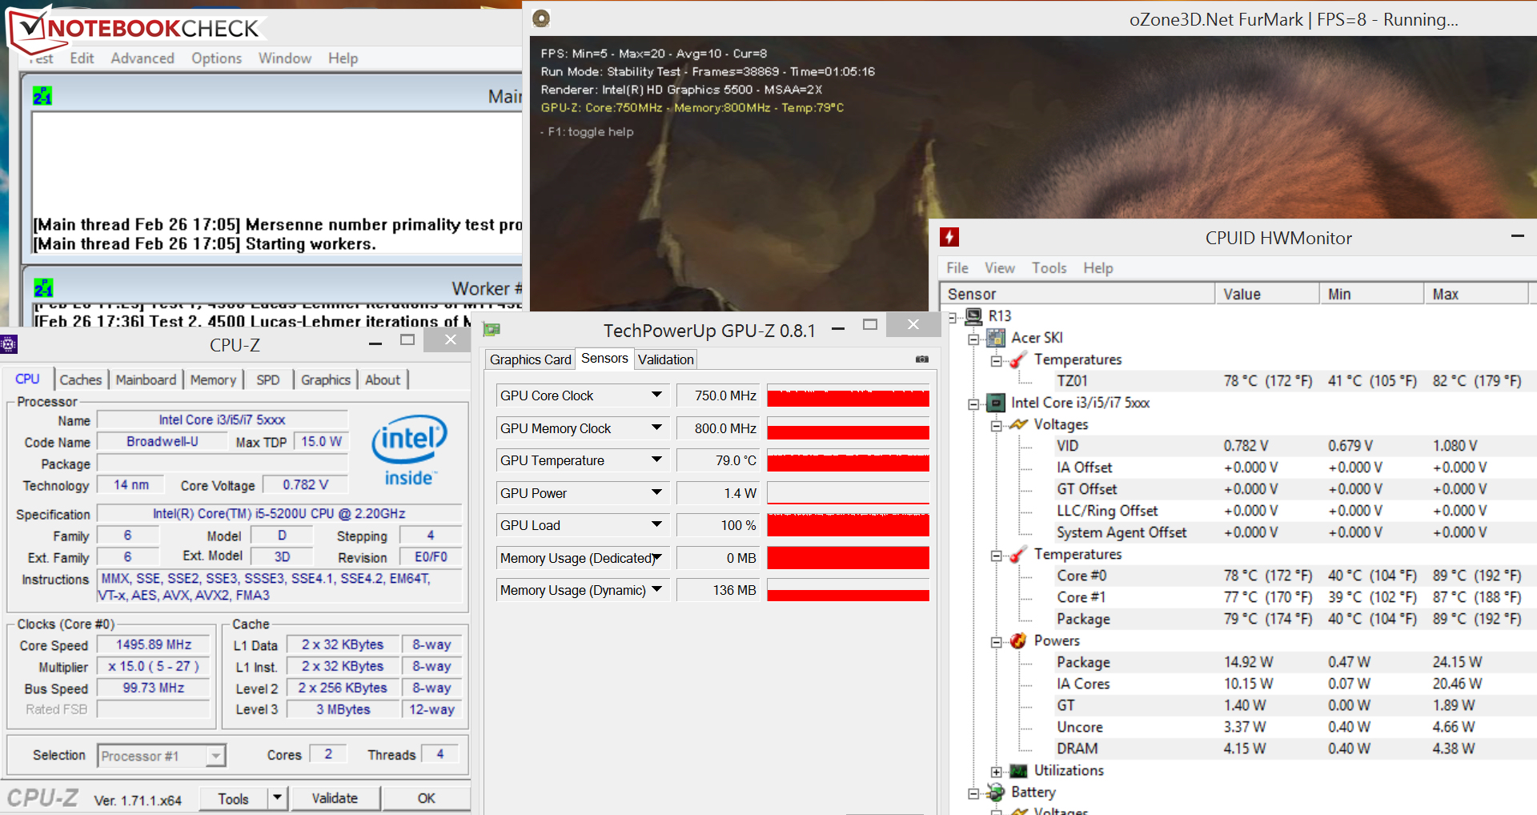Collapse the Powers node

pos(996,641)
